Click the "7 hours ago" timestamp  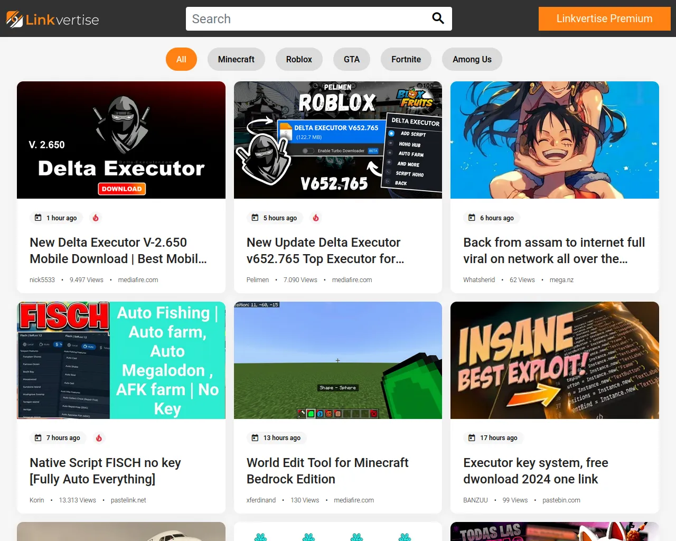63,437
